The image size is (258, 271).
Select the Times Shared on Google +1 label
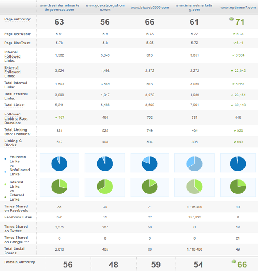pos(17,240)
